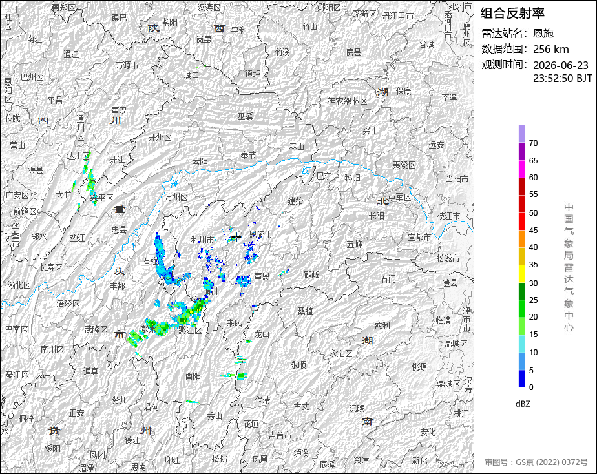Click the 达川区 map label

(78, 156)
